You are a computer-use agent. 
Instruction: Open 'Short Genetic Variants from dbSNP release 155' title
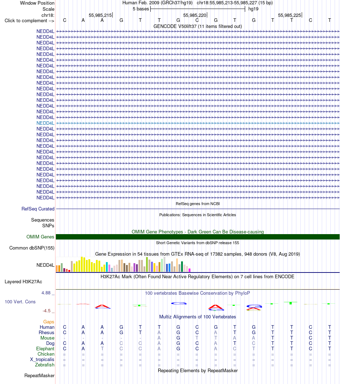tap(198, 243)
